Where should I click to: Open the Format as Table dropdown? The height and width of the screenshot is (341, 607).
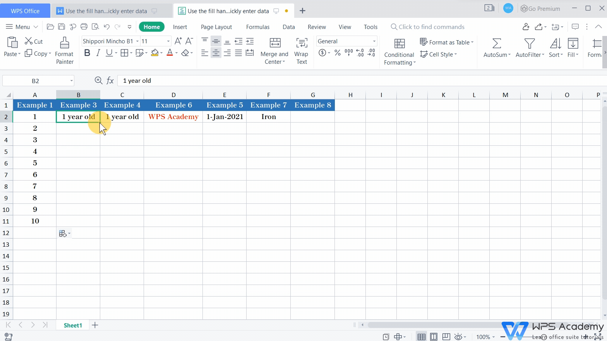click(x=447, y=42)
